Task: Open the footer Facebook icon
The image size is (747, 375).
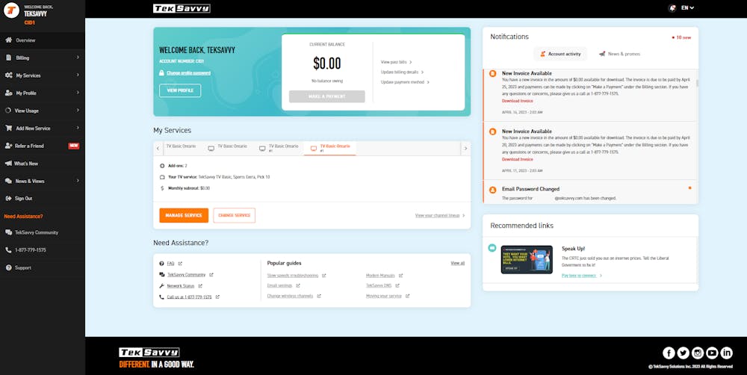Action: (669, 353)
